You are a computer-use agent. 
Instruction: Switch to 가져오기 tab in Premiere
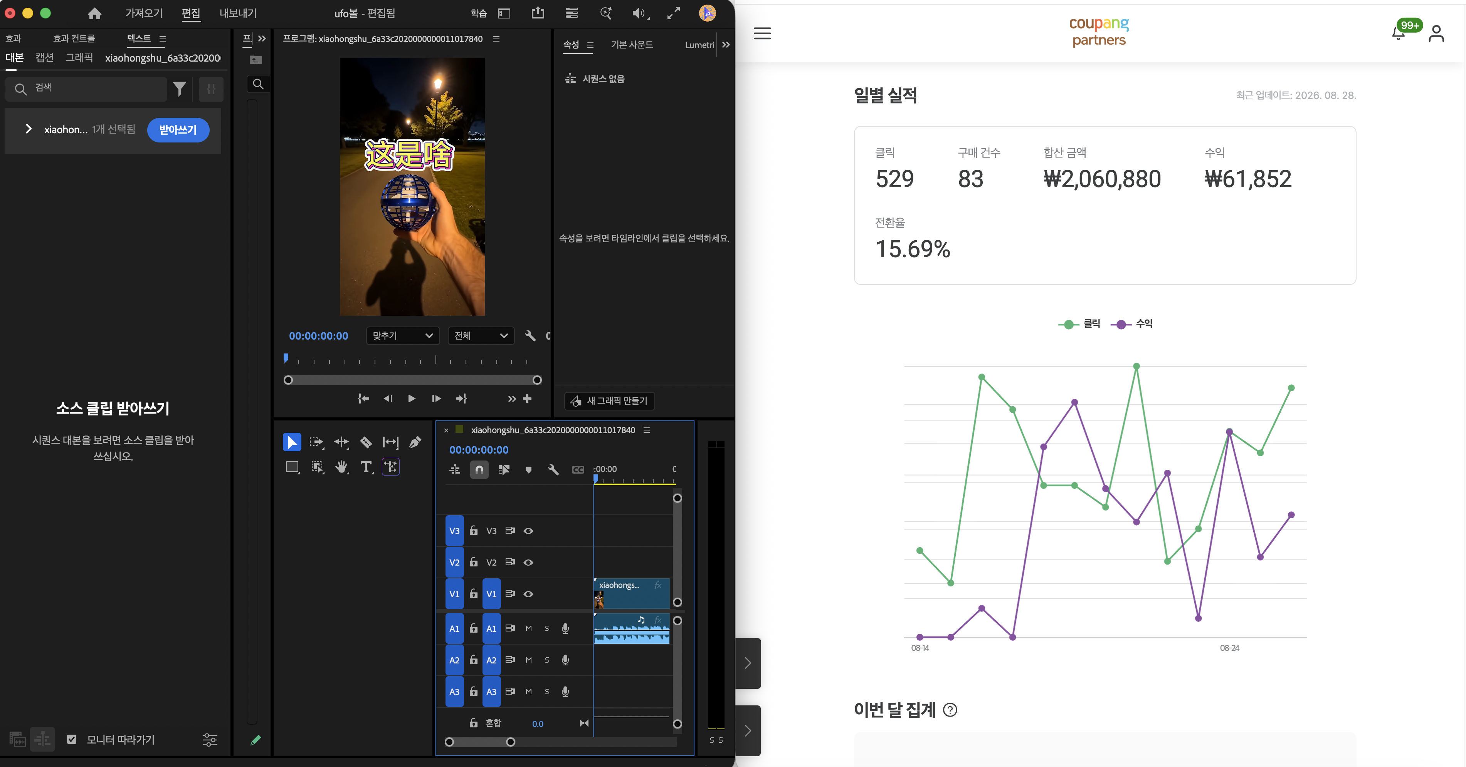point(144,13)
